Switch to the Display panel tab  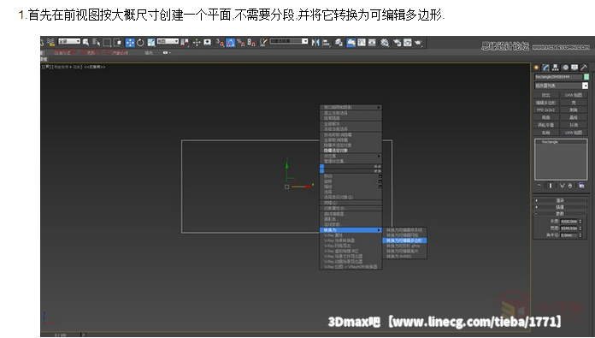coord(574,68)
